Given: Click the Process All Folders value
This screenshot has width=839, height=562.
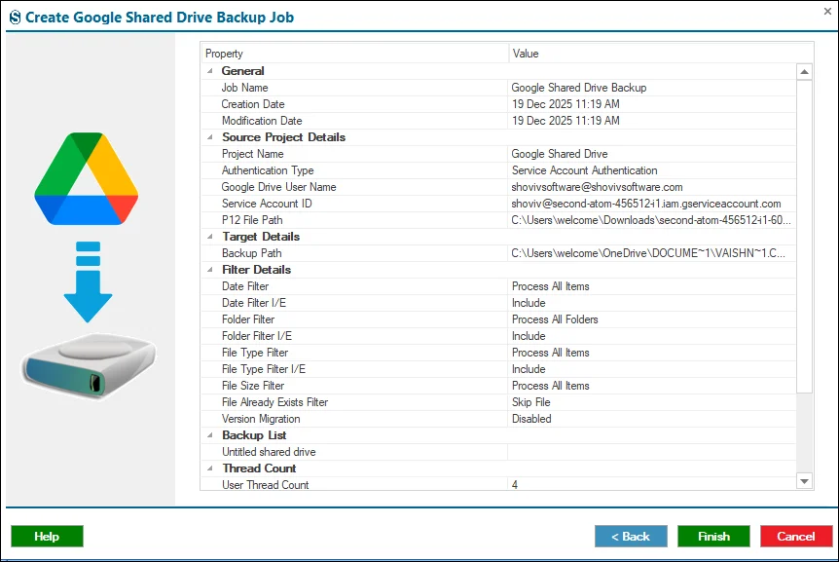Looking at the screenshot, I should [555, 319].
